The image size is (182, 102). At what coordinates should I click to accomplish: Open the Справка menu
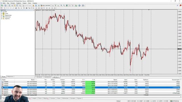35,3
